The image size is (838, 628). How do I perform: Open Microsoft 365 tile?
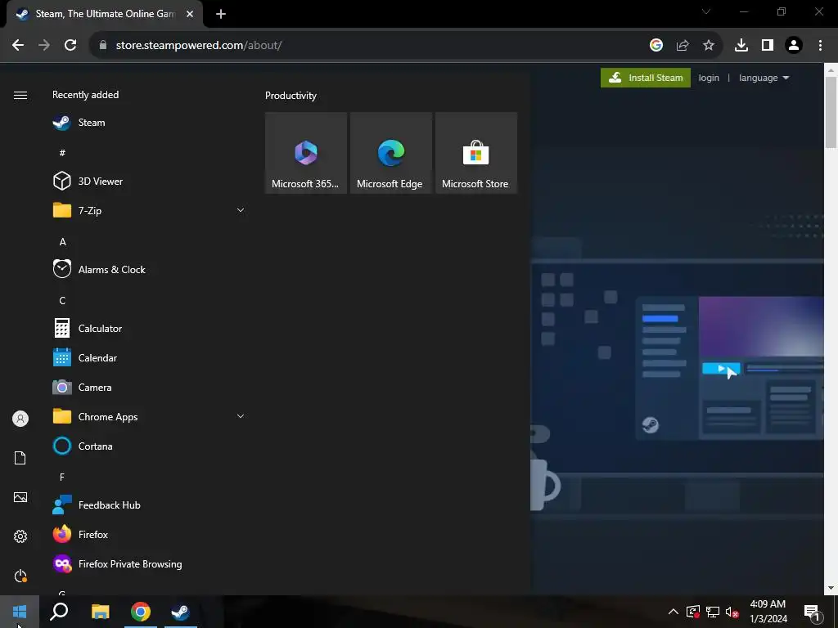coord(306,153)
